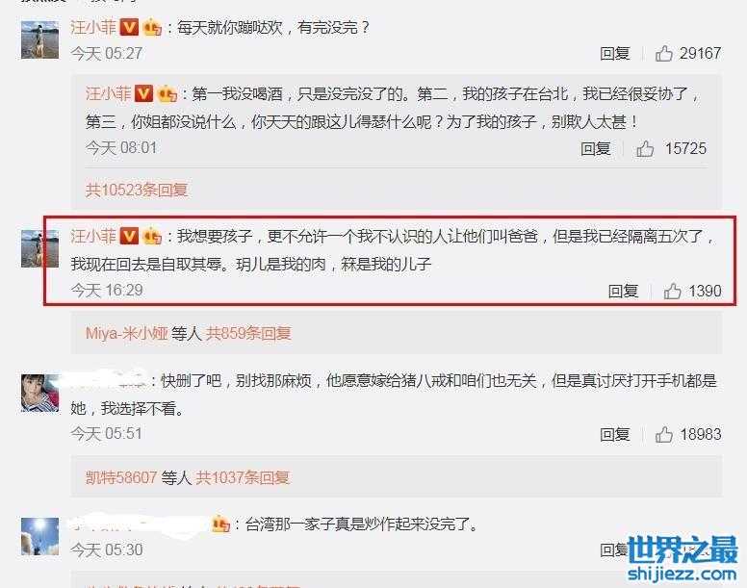Image resolution: width=747 pixels, height=588 pixels.
Task: Reply to the 05:27 comment
Action: [x=614, y=53]
